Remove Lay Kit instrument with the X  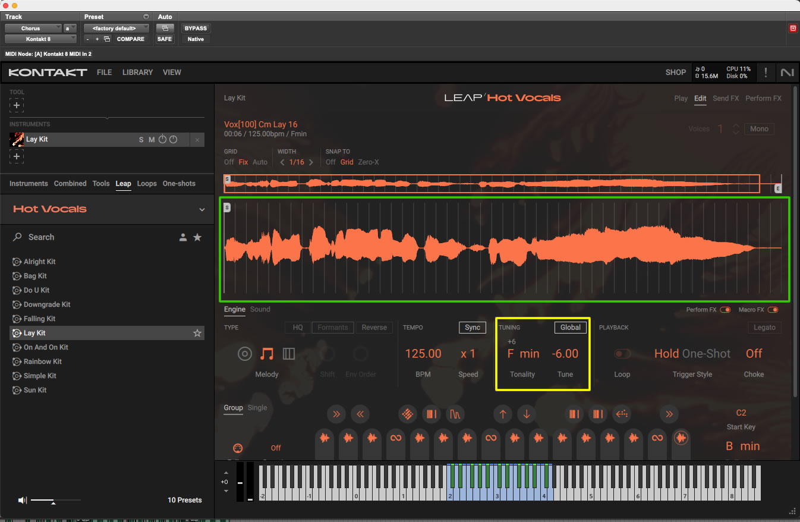coord(198,140)
